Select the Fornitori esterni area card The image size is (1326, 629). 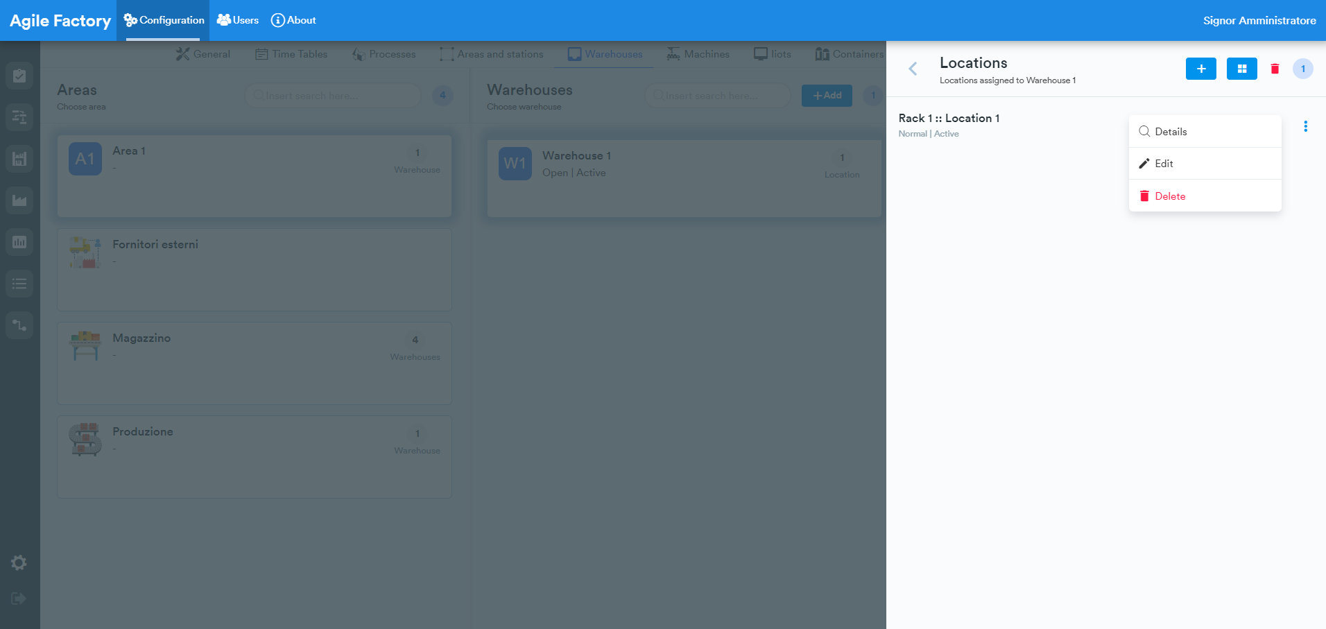[x=255, y=270]
